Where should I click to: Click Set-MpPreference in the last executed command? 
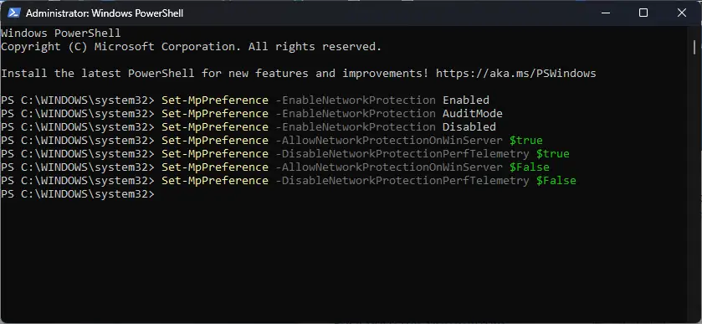pos(215,181)
